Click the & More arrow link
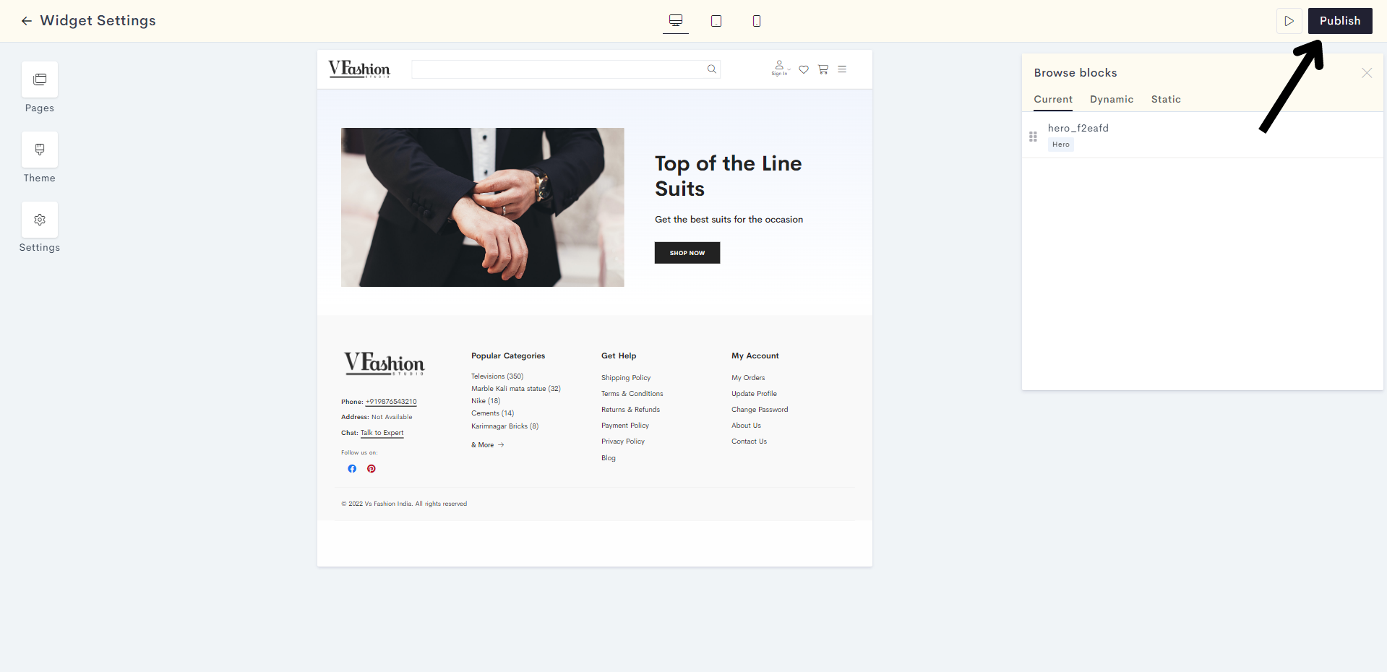Screen dimensions: 1387x672 (x=488, y=445)
